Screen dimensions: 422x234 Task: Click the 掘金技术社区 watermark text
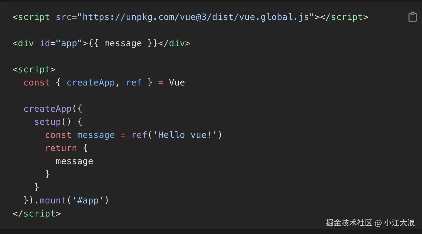coord(349,223)
